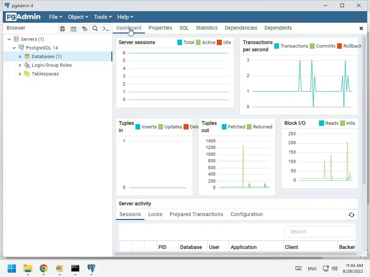Switch to the Dashboard tab
This screenshot has height=277, width=370.
[129, 28]
